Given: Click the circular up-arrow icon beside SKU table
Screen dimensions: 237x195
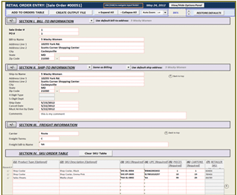Looking at the screenshot, I should [x=227, y=186].
